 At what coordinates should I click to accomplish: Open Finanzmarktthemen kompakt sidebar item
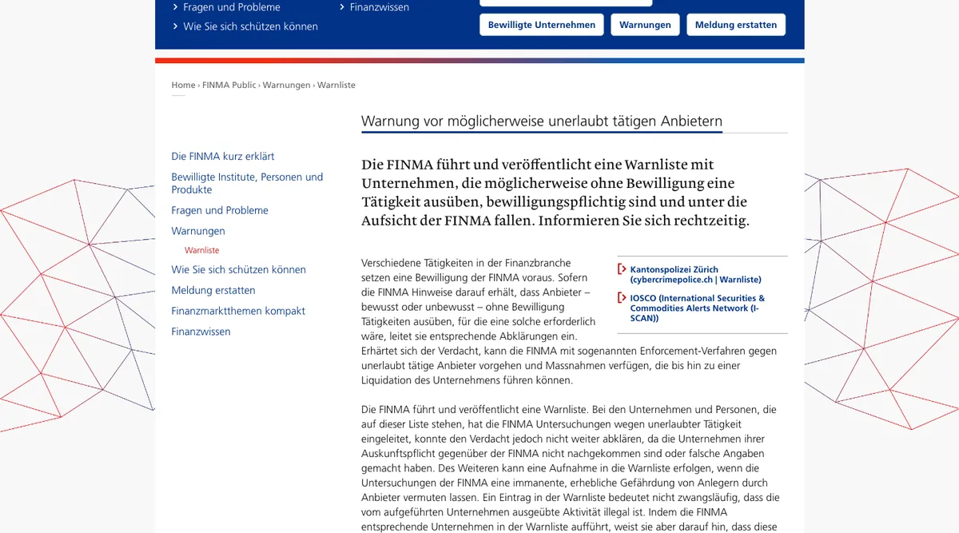238,312
